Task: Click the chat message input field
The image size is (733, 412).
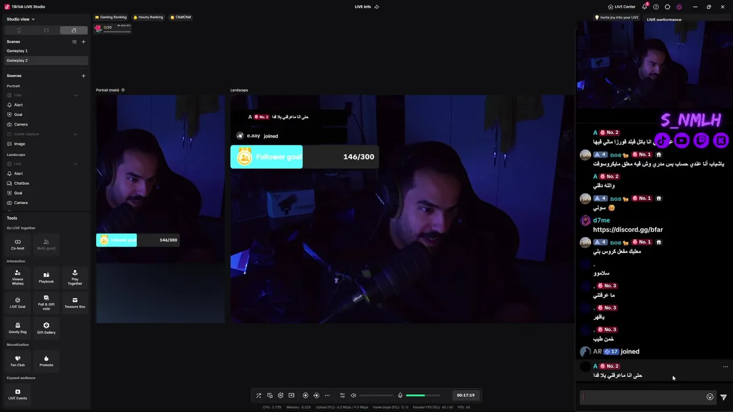Action: (x=642, y=397)
